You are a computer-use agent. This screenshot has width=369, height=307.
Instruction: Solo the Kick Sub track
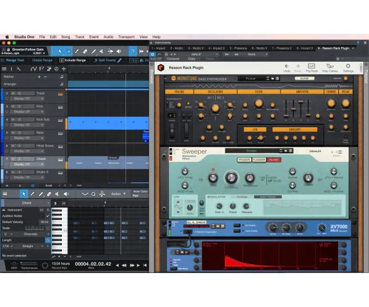(20, 120)
